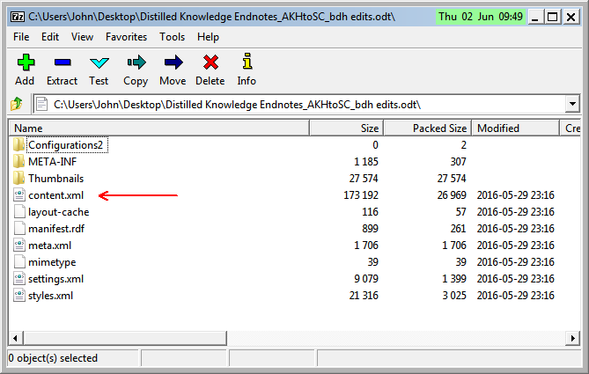This screenshot has height=374, width=589.
Task: Select the styles.xml file
Action: tap(50, 295)
